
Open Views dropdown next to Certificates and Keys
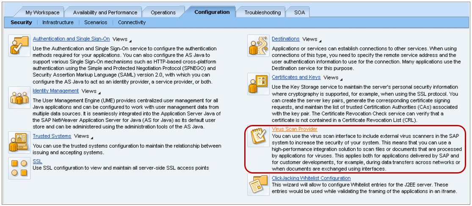333,78
